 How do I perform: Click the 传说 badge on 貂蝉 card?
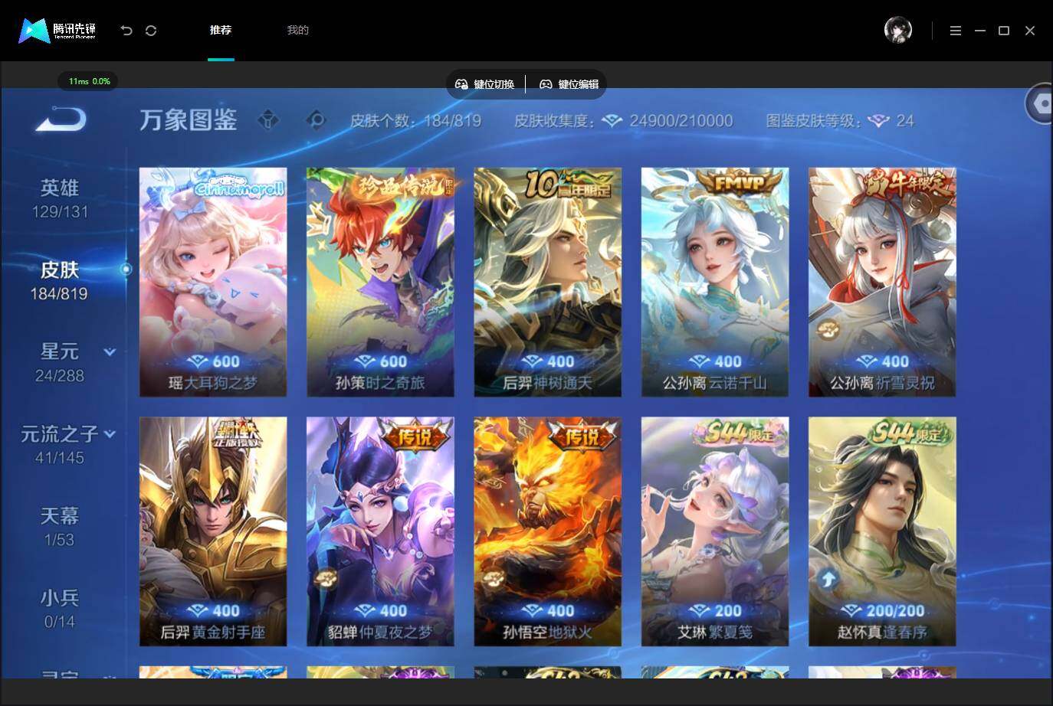[415, 436]
